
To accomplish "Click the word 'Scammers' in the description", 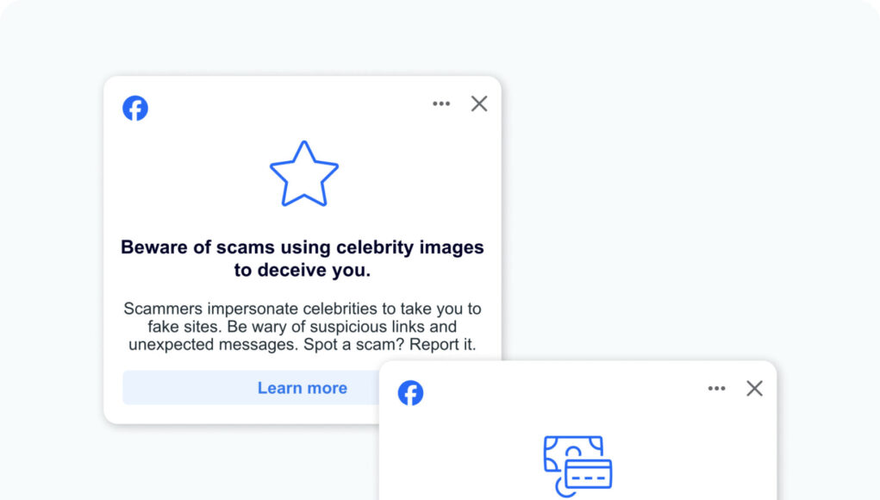I will (x=163, y=309).
